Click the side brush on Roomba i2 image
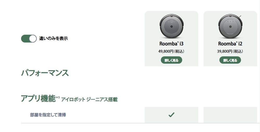The image size is (260, 132). 240,16
